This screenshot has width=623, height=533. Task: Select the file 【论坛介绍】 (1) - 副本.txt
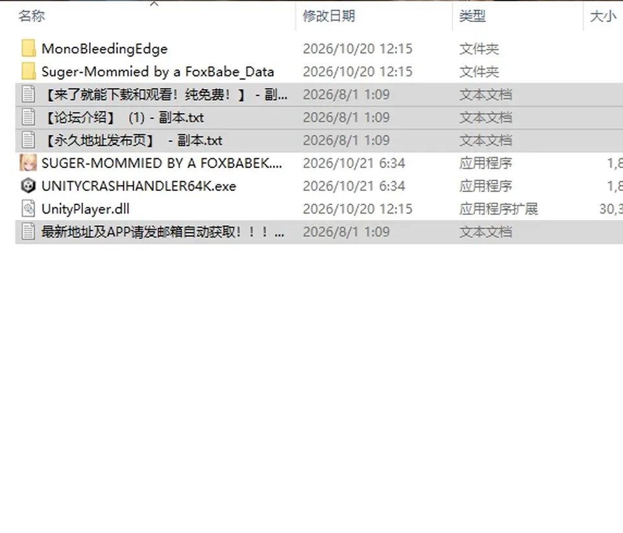[123, 118]
